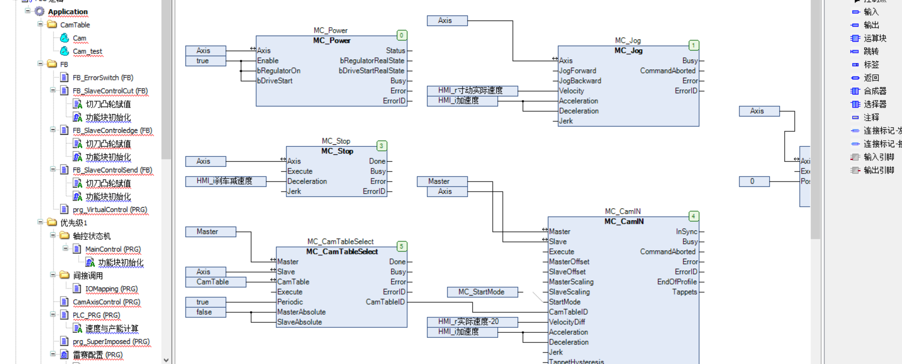Image resolution: width=902 pixels, height=364 pixels.
Task: Select the 标签 (Label) tool
Action: 870,64
